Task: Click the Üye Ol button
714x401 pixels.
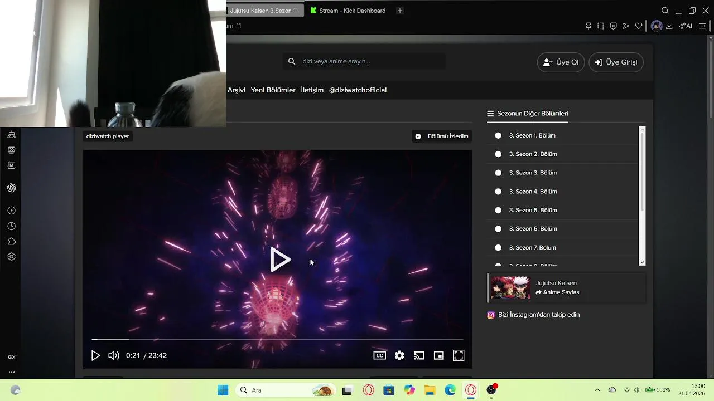Action: 561,62
